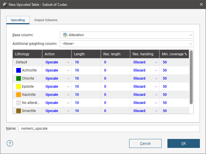Open Res. handling dropdown for Chlorite row
206x154 pixels.
[145, 78]
